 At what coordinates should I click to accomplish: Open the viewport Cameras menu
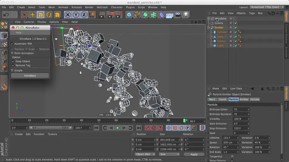click(x=29, y=22)
